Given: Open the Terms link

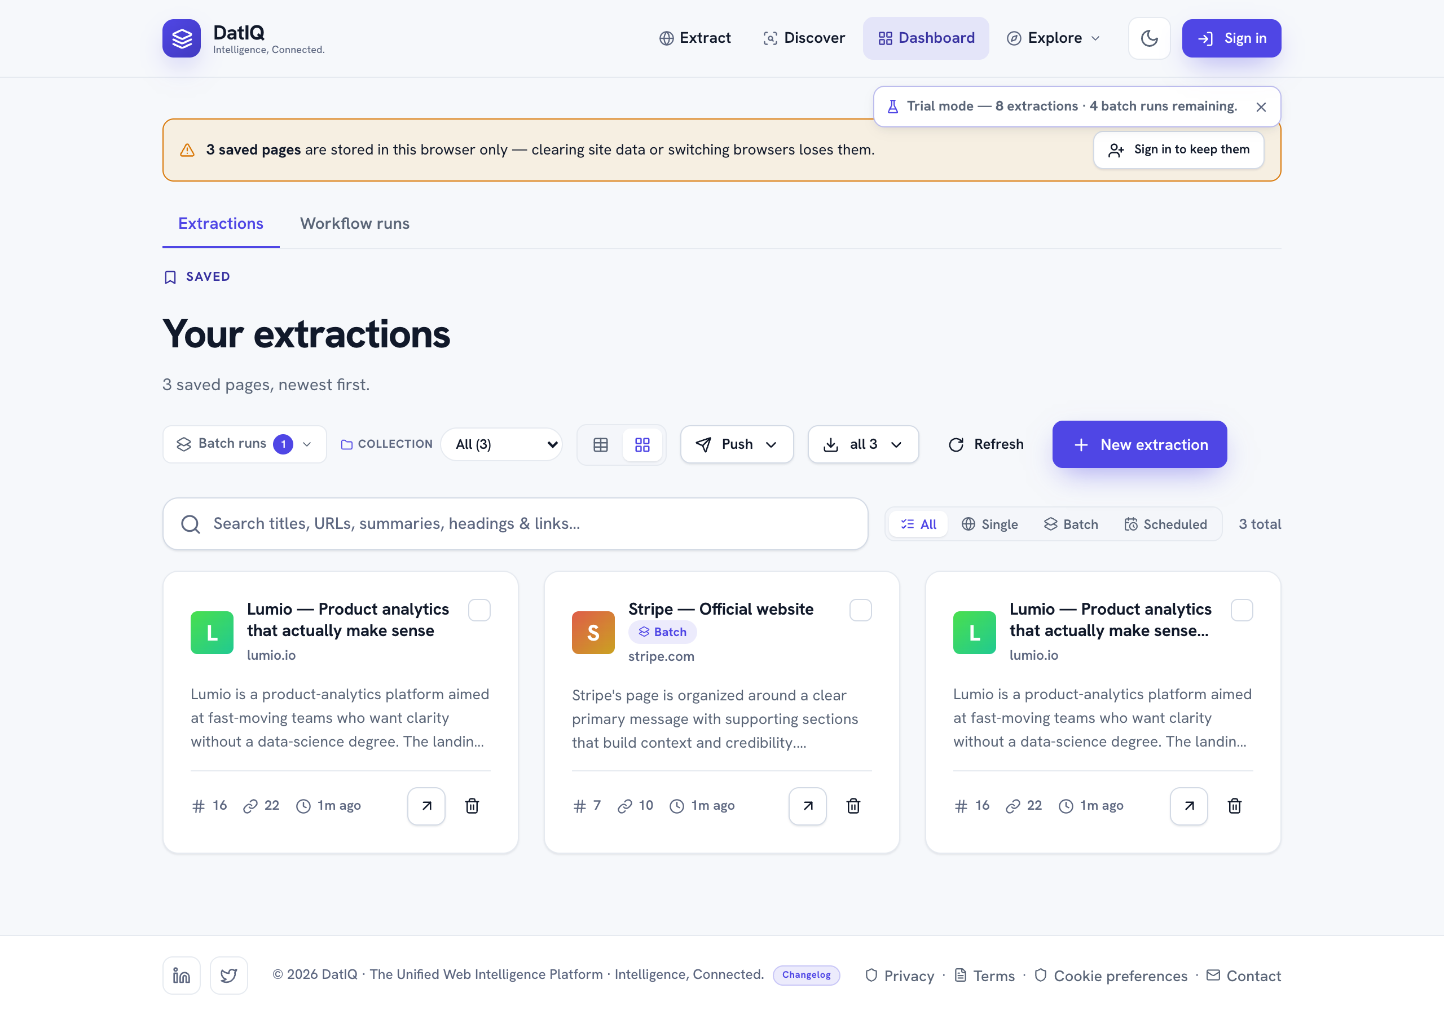Looking at the screenshot, I should (984, 976).
